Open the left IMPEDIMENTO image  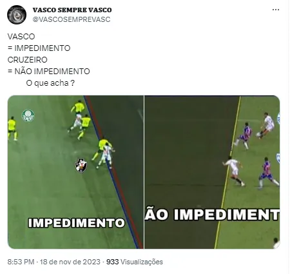point(75,172)
